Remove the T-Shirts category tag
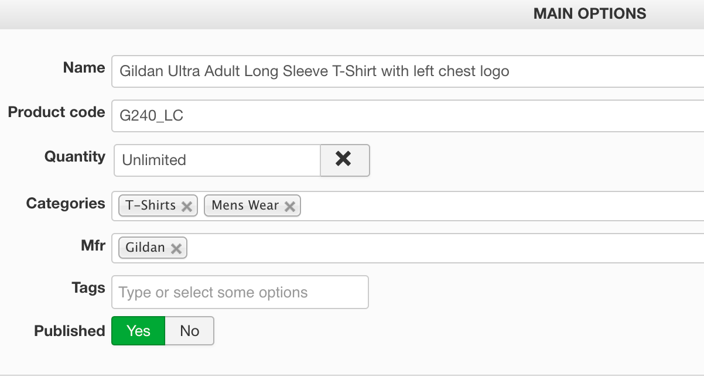 [187, 206]
